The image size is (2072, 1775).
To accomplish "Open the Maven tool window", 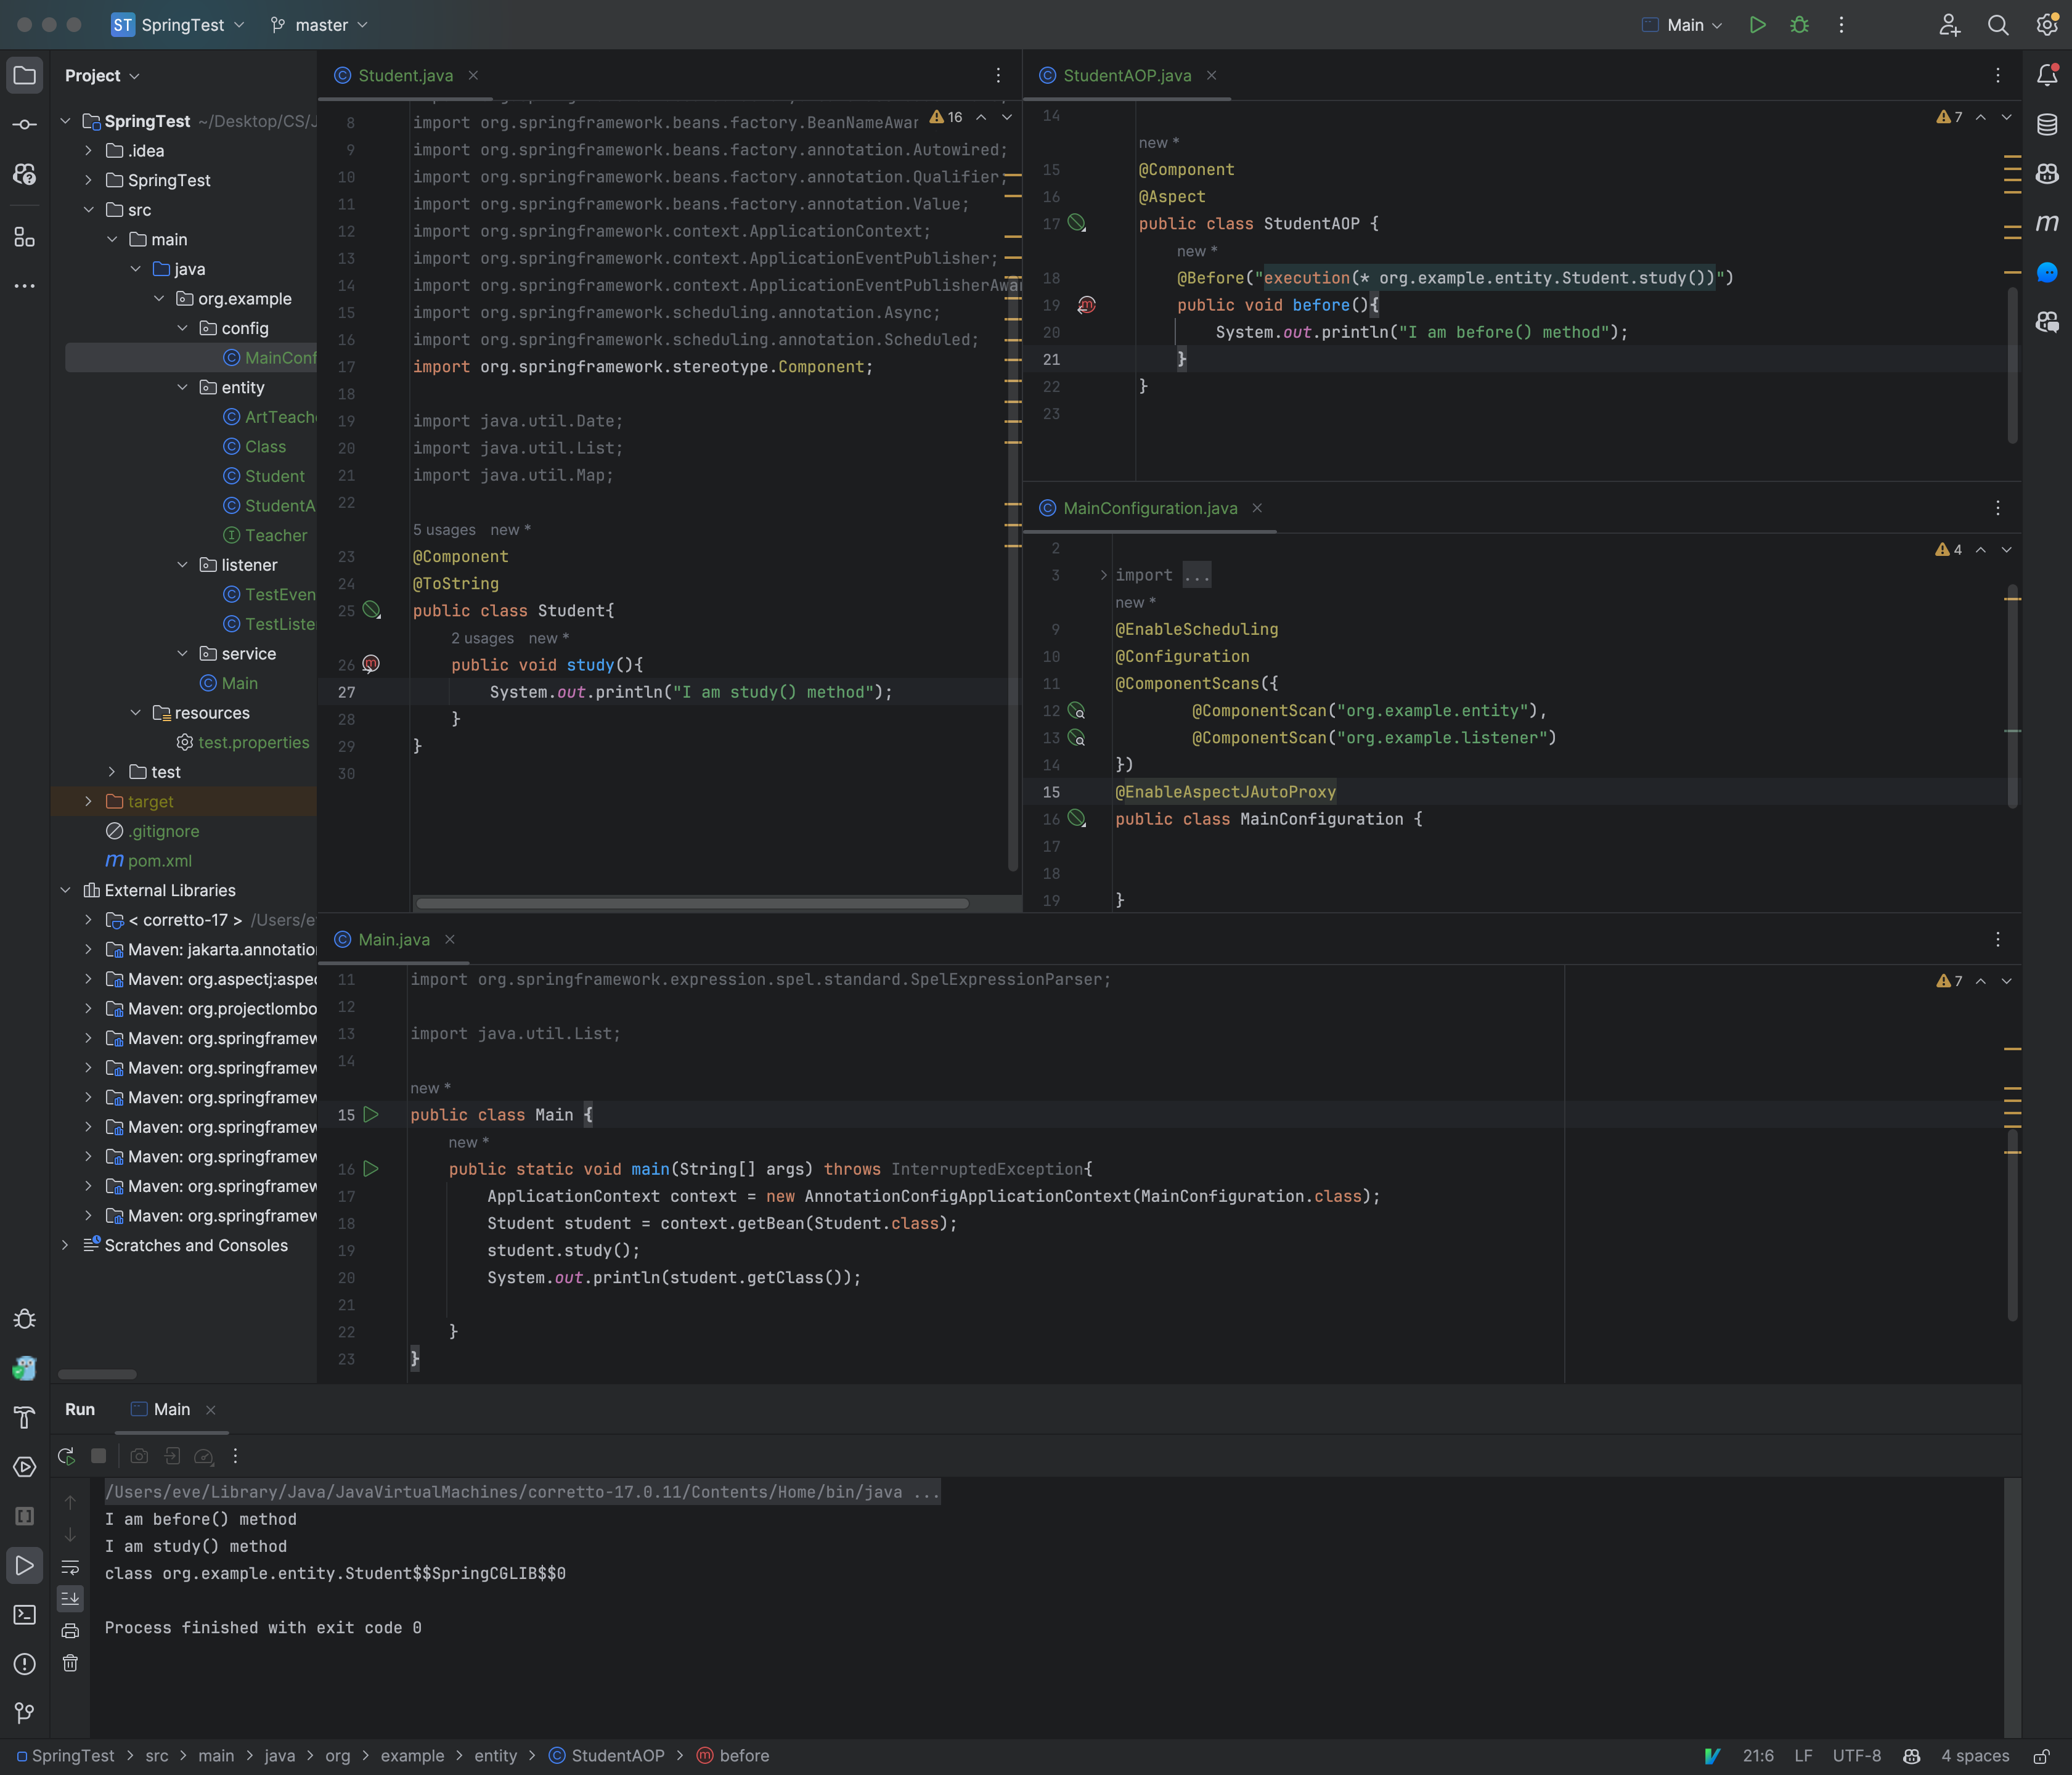I will (x=2046, y=222).
